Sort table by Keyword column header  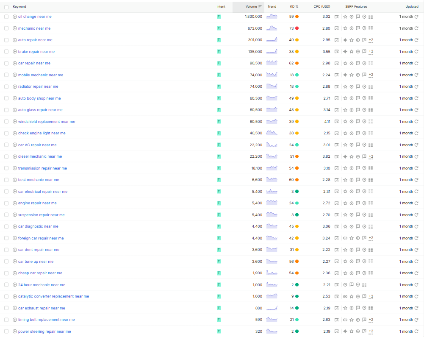(19, 6)
